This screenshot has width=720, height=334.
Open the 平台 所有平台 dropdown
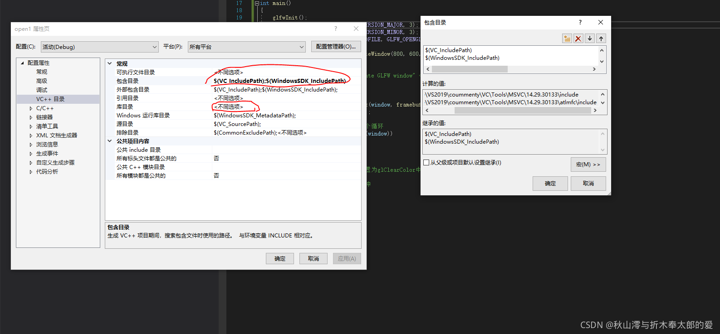pyautogui.click(x=247, y=47)
